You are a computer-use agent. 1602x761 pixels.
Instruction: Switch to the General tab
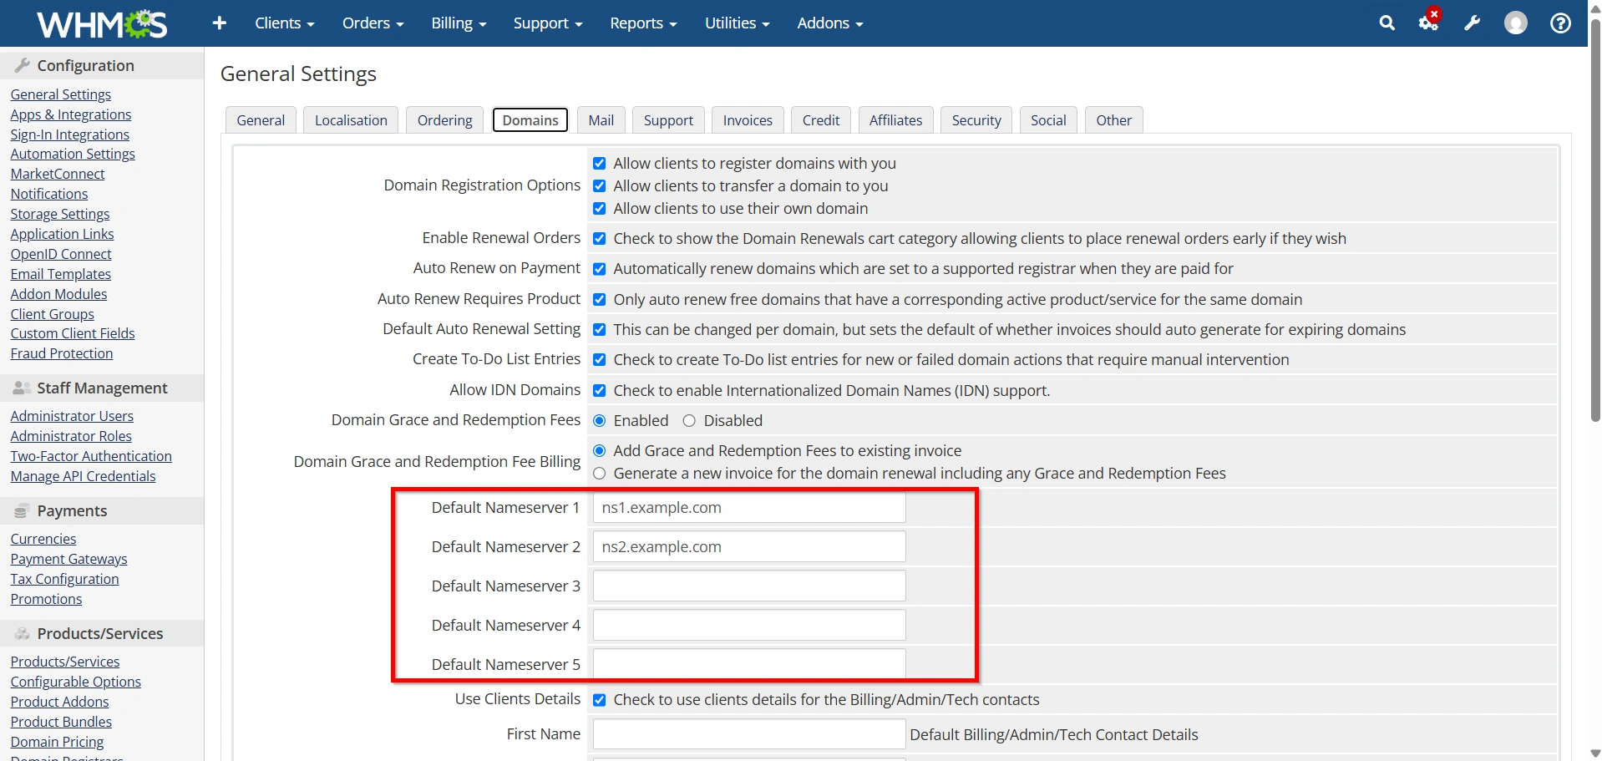[x=261, y=120]
